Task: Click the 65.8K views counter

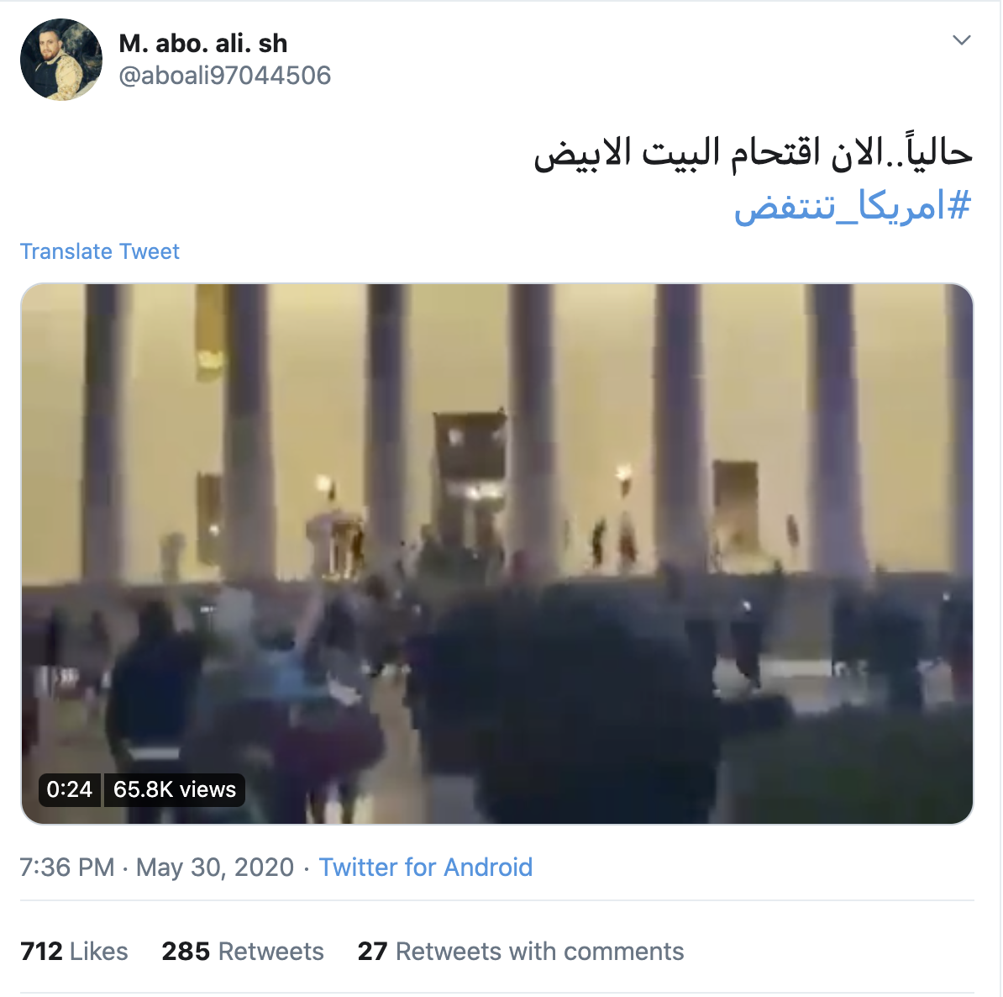Action: tap(175, 789)
